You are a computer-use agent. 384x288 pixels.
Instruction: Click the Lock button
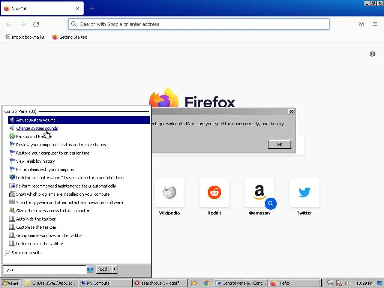pyautogui.click(x=104, y=269)
